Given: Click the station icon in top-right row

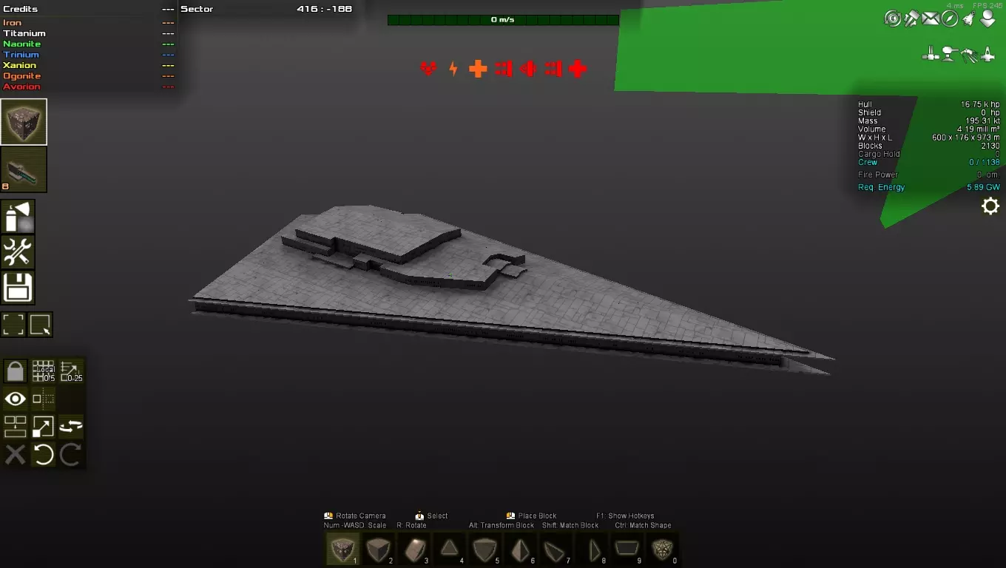Looking at the screenshot, I should [x=931, y=54].
